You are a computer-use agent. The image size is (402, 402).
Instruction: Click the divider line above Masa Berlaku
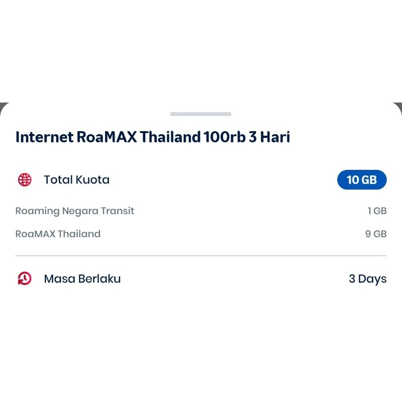[x=201, y=256]
